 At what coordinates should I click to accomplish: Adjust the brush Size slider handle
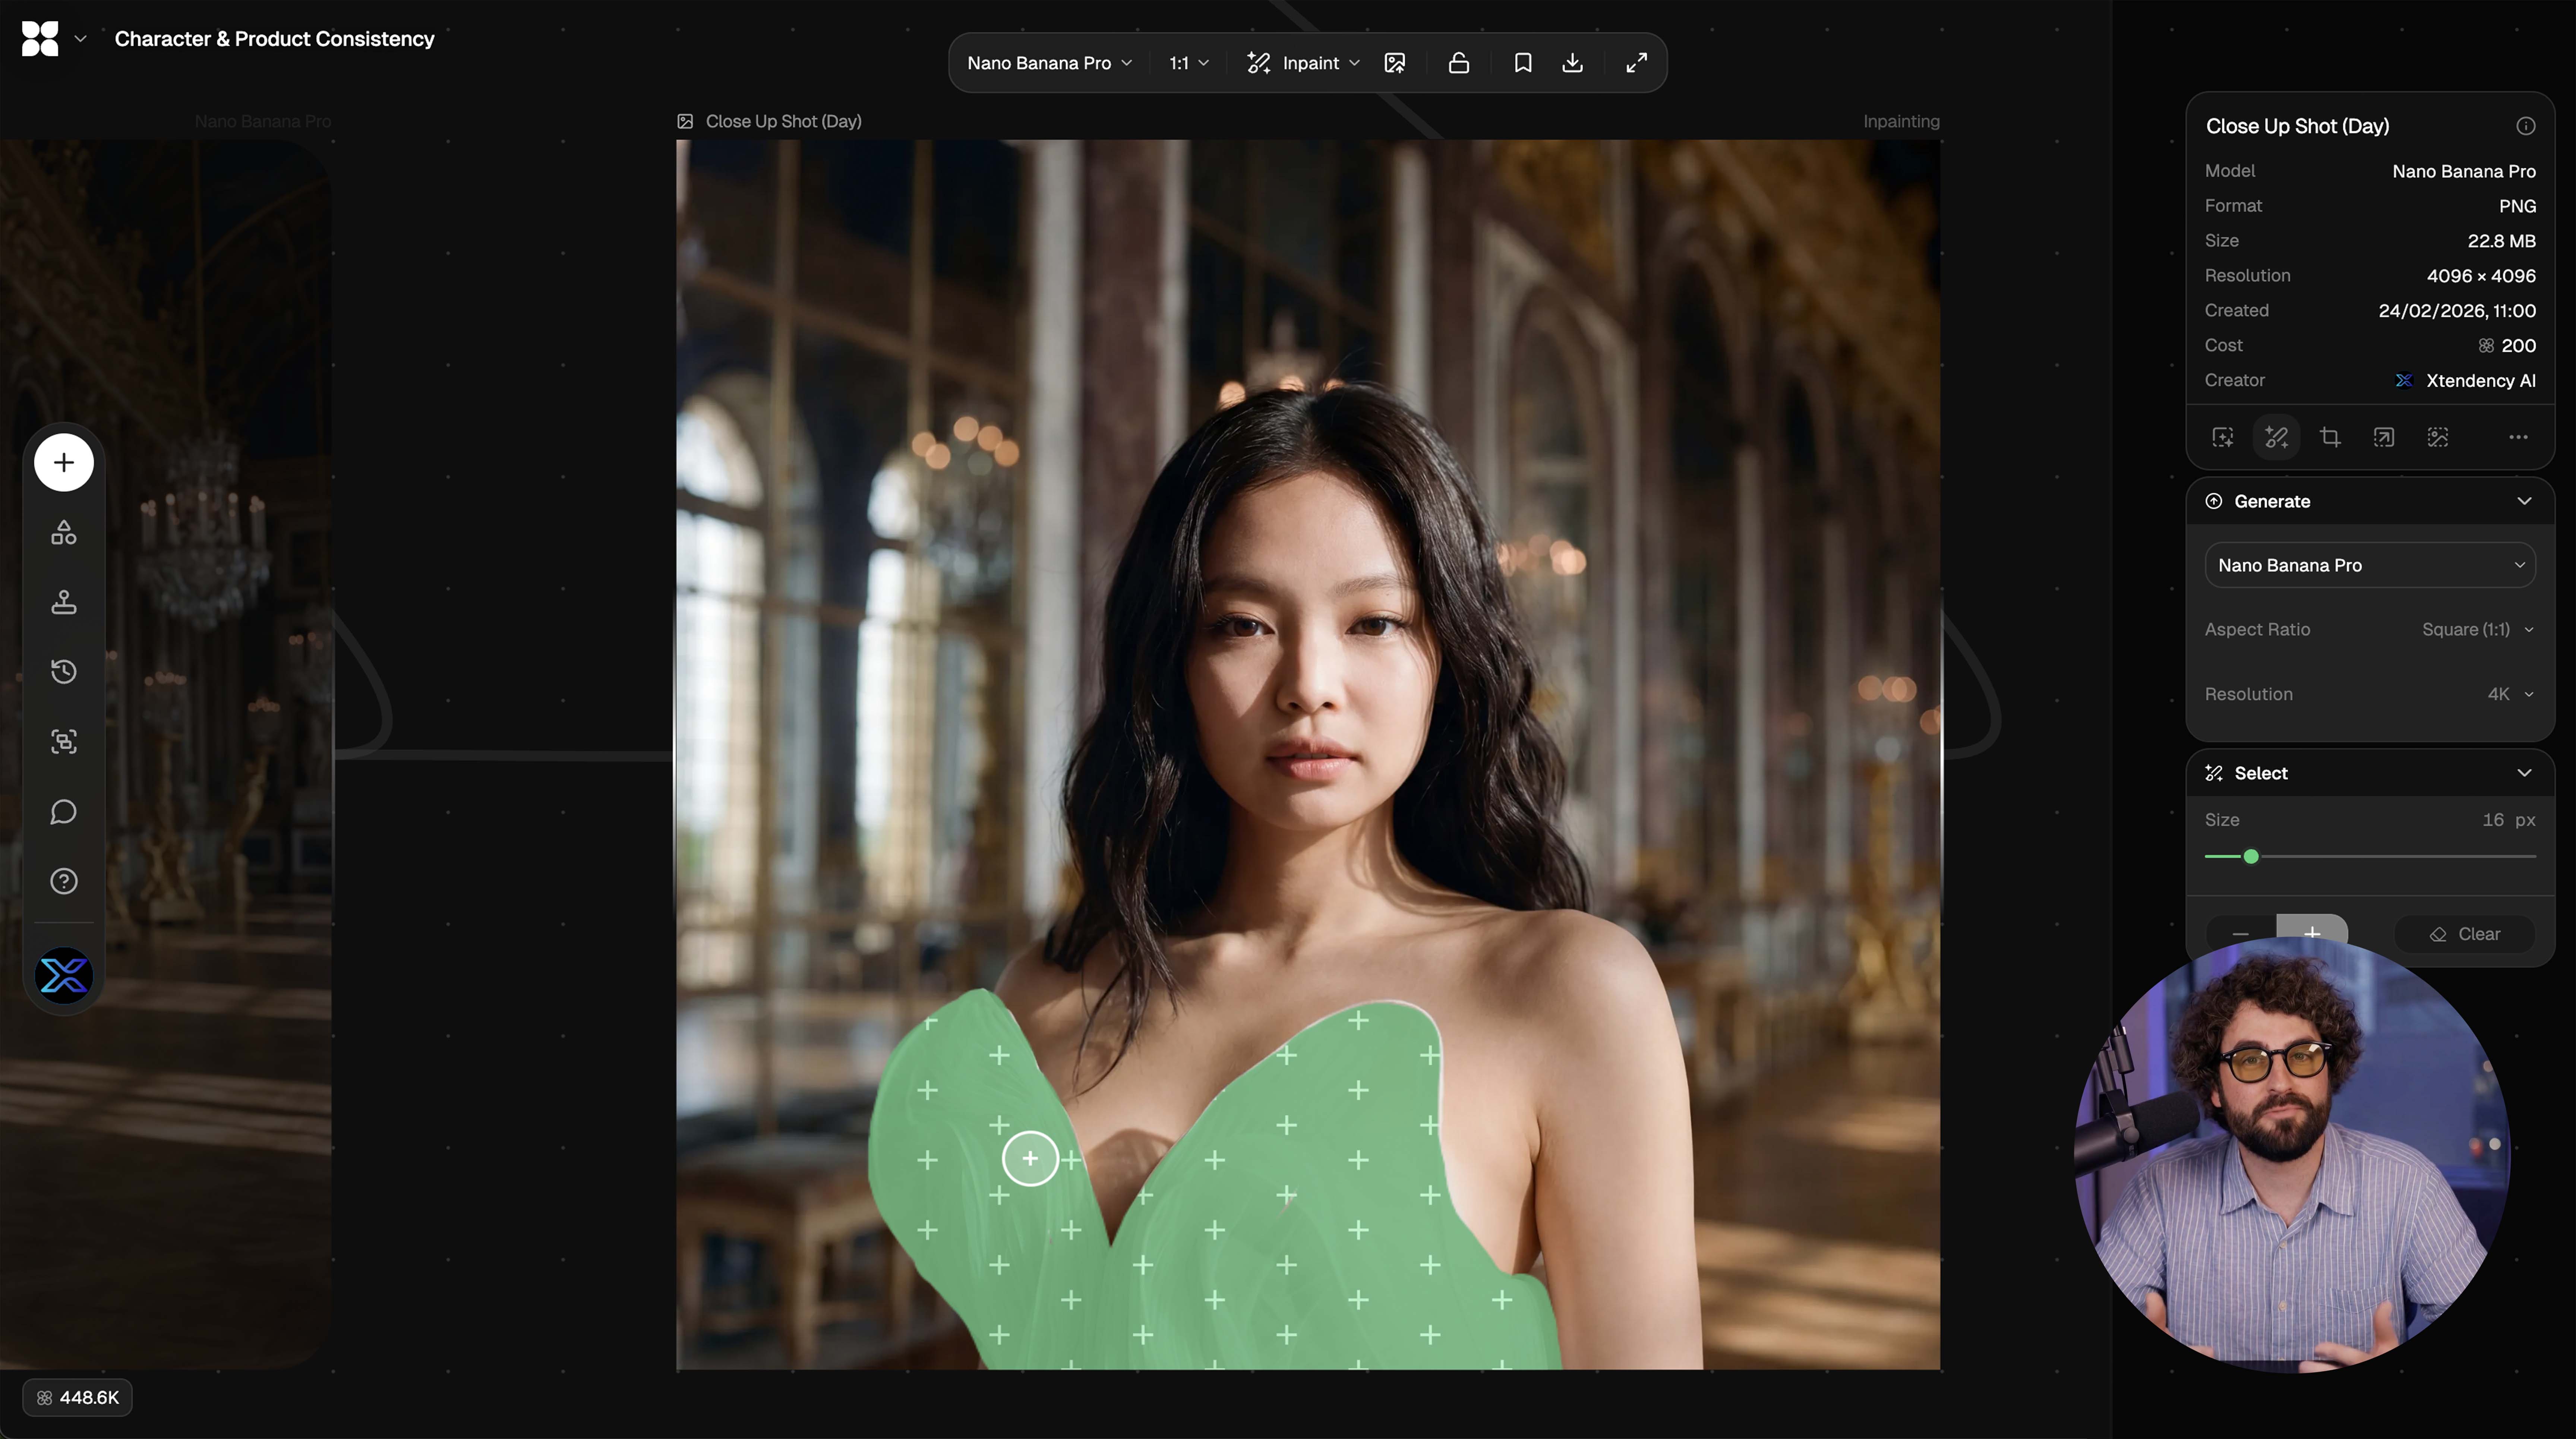2251,857
